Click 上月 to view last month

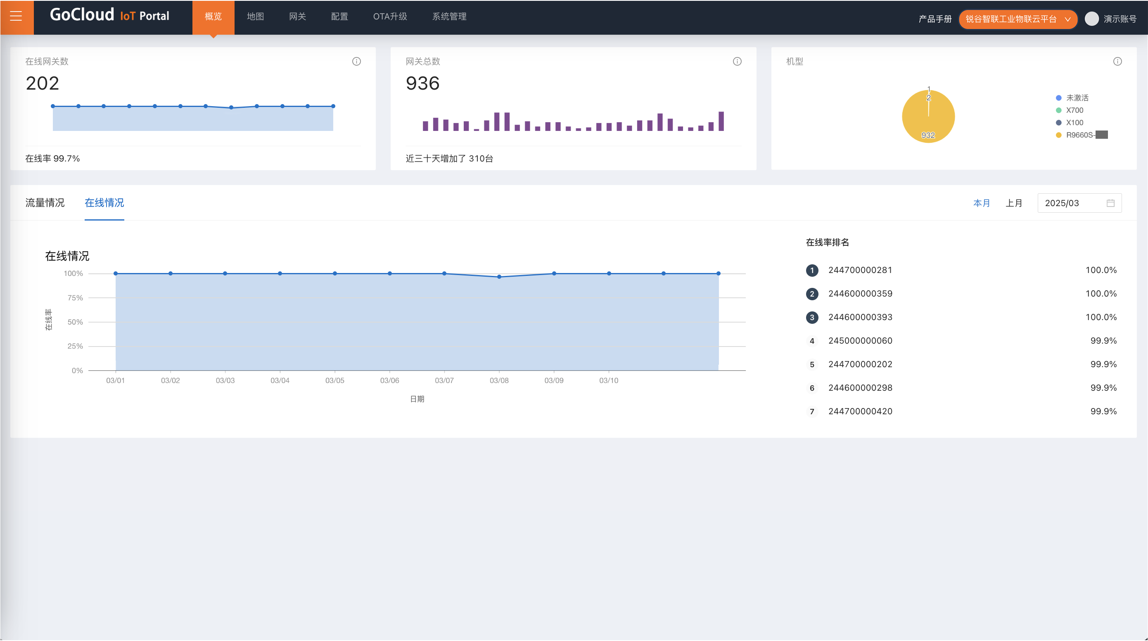pos(1014,203)
